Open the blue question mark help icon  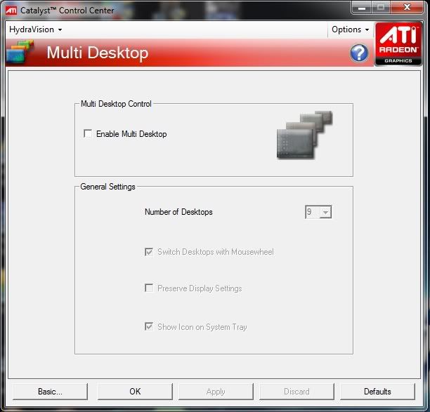point(359,53)
